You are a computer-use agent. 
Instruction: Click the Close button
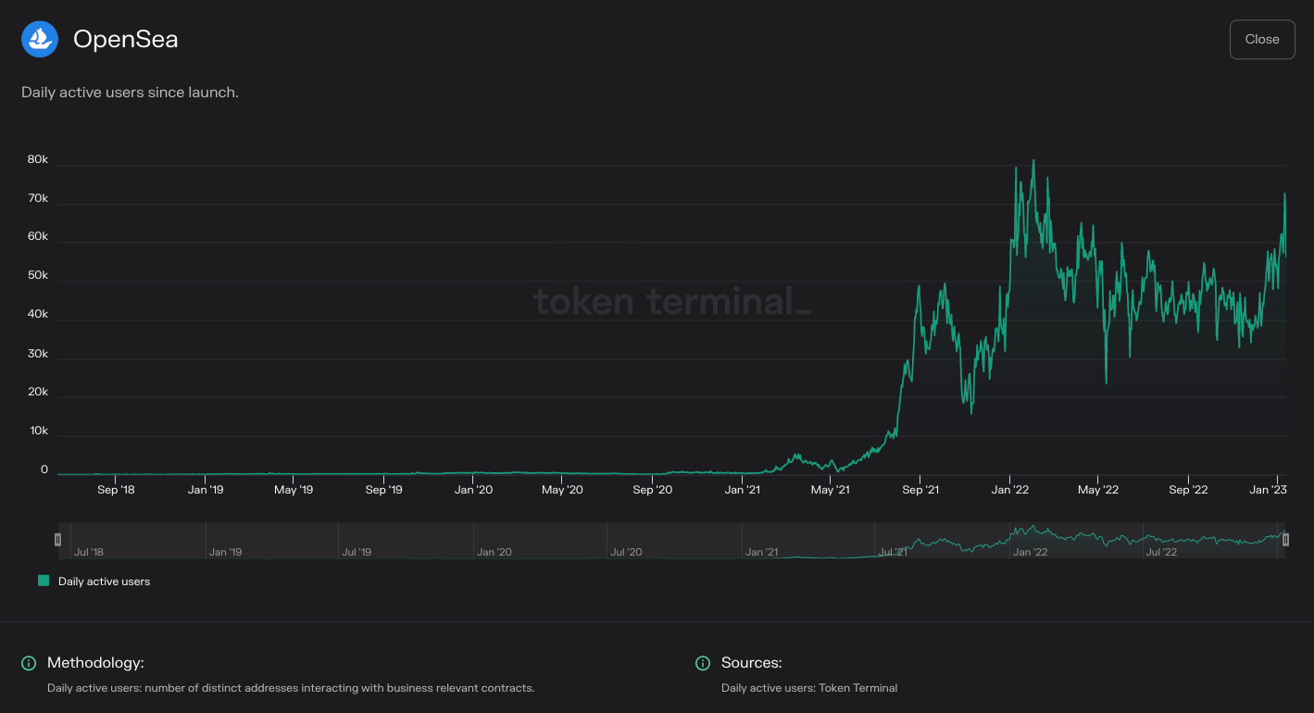pos(1261,39)
